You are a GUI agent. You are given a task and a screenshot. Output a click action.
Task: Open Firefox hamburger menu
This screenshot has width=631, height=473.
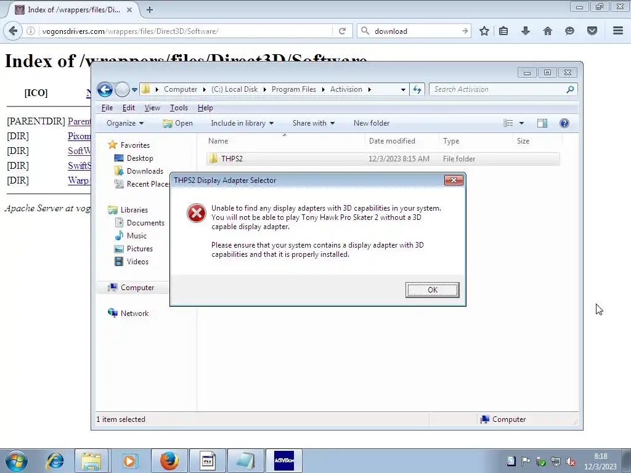[618, 31]
